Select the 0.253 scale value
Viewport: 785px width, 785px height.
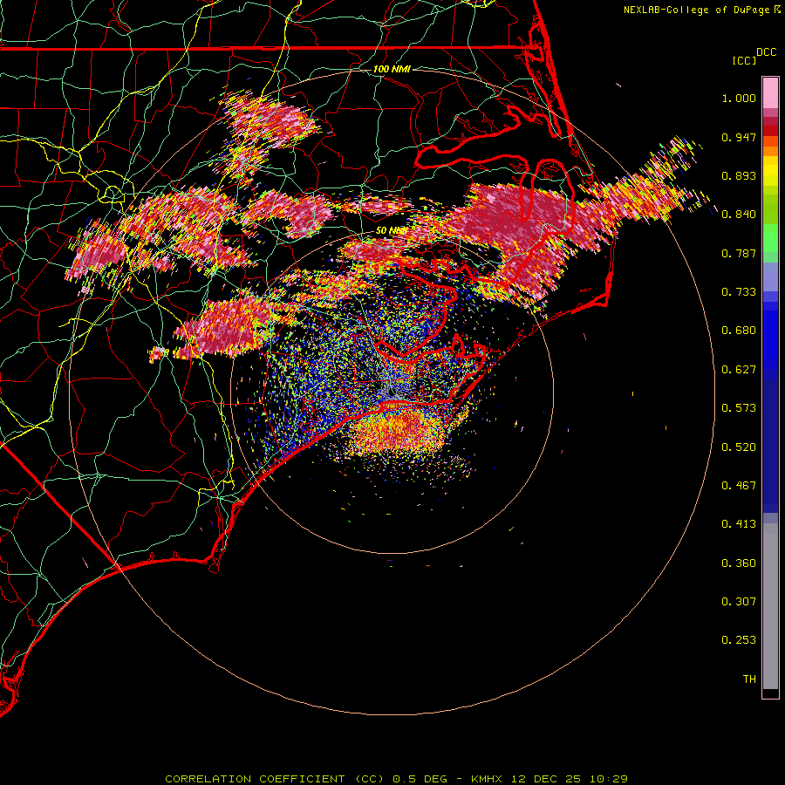click(739, 640)
